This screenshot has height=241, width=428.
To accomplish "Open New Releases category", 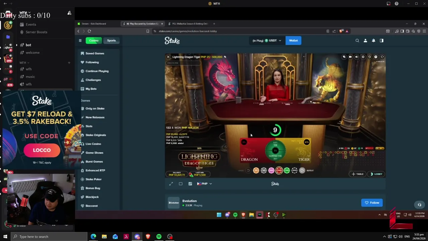I will (x=95, y=117).
